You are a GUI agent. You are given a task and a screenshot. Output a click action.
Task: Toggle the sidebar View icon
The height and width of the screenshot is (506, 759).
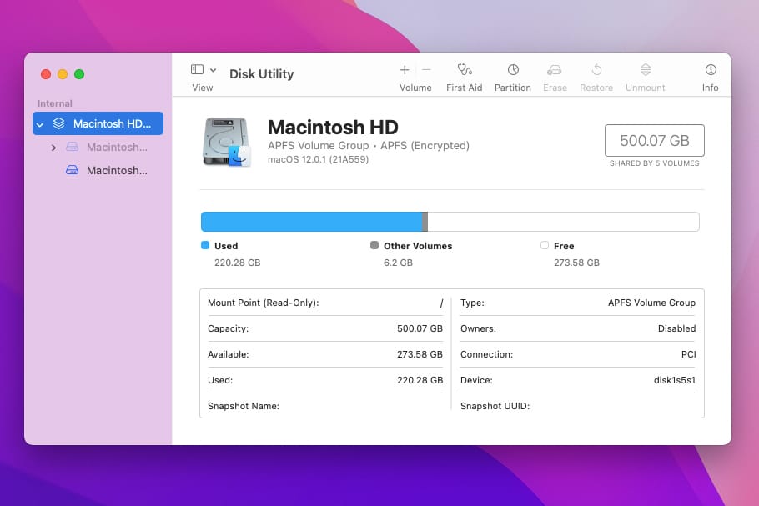coord(197,70)
